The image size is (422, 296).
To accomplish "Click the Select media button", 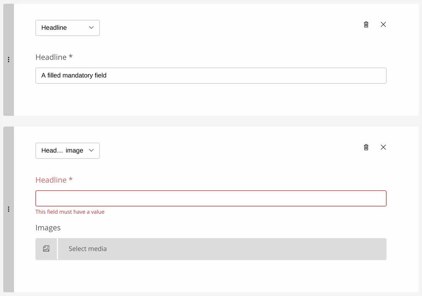I will pos(88,248).
